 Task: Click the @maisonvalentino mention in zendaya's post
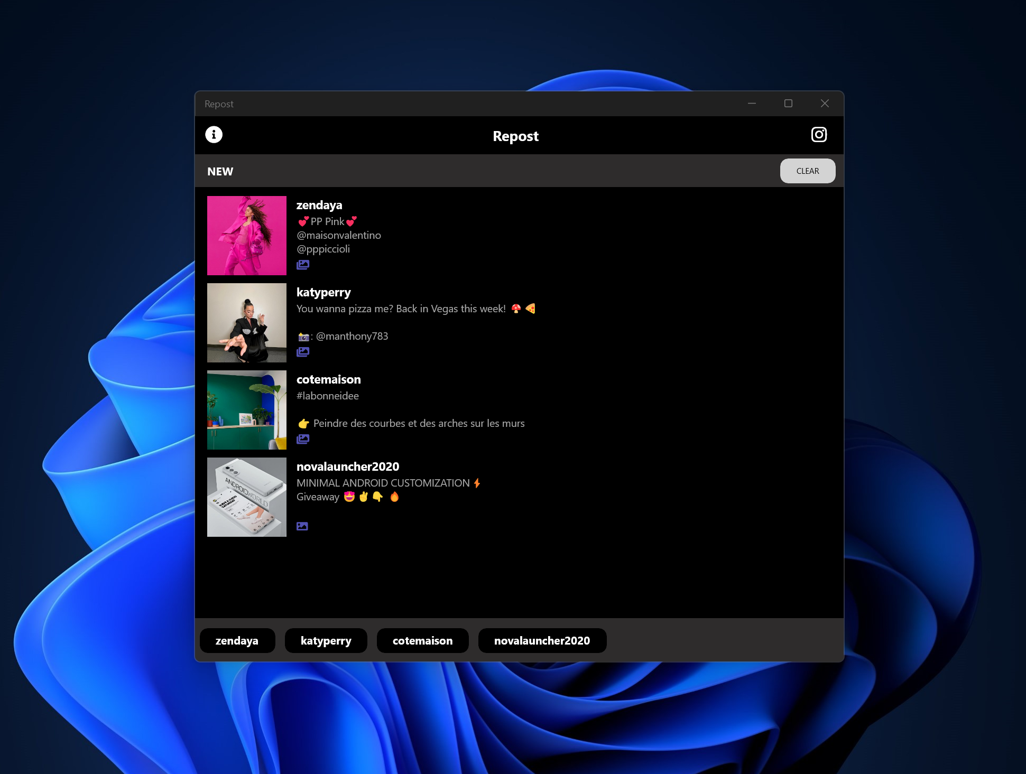[338, 235]
